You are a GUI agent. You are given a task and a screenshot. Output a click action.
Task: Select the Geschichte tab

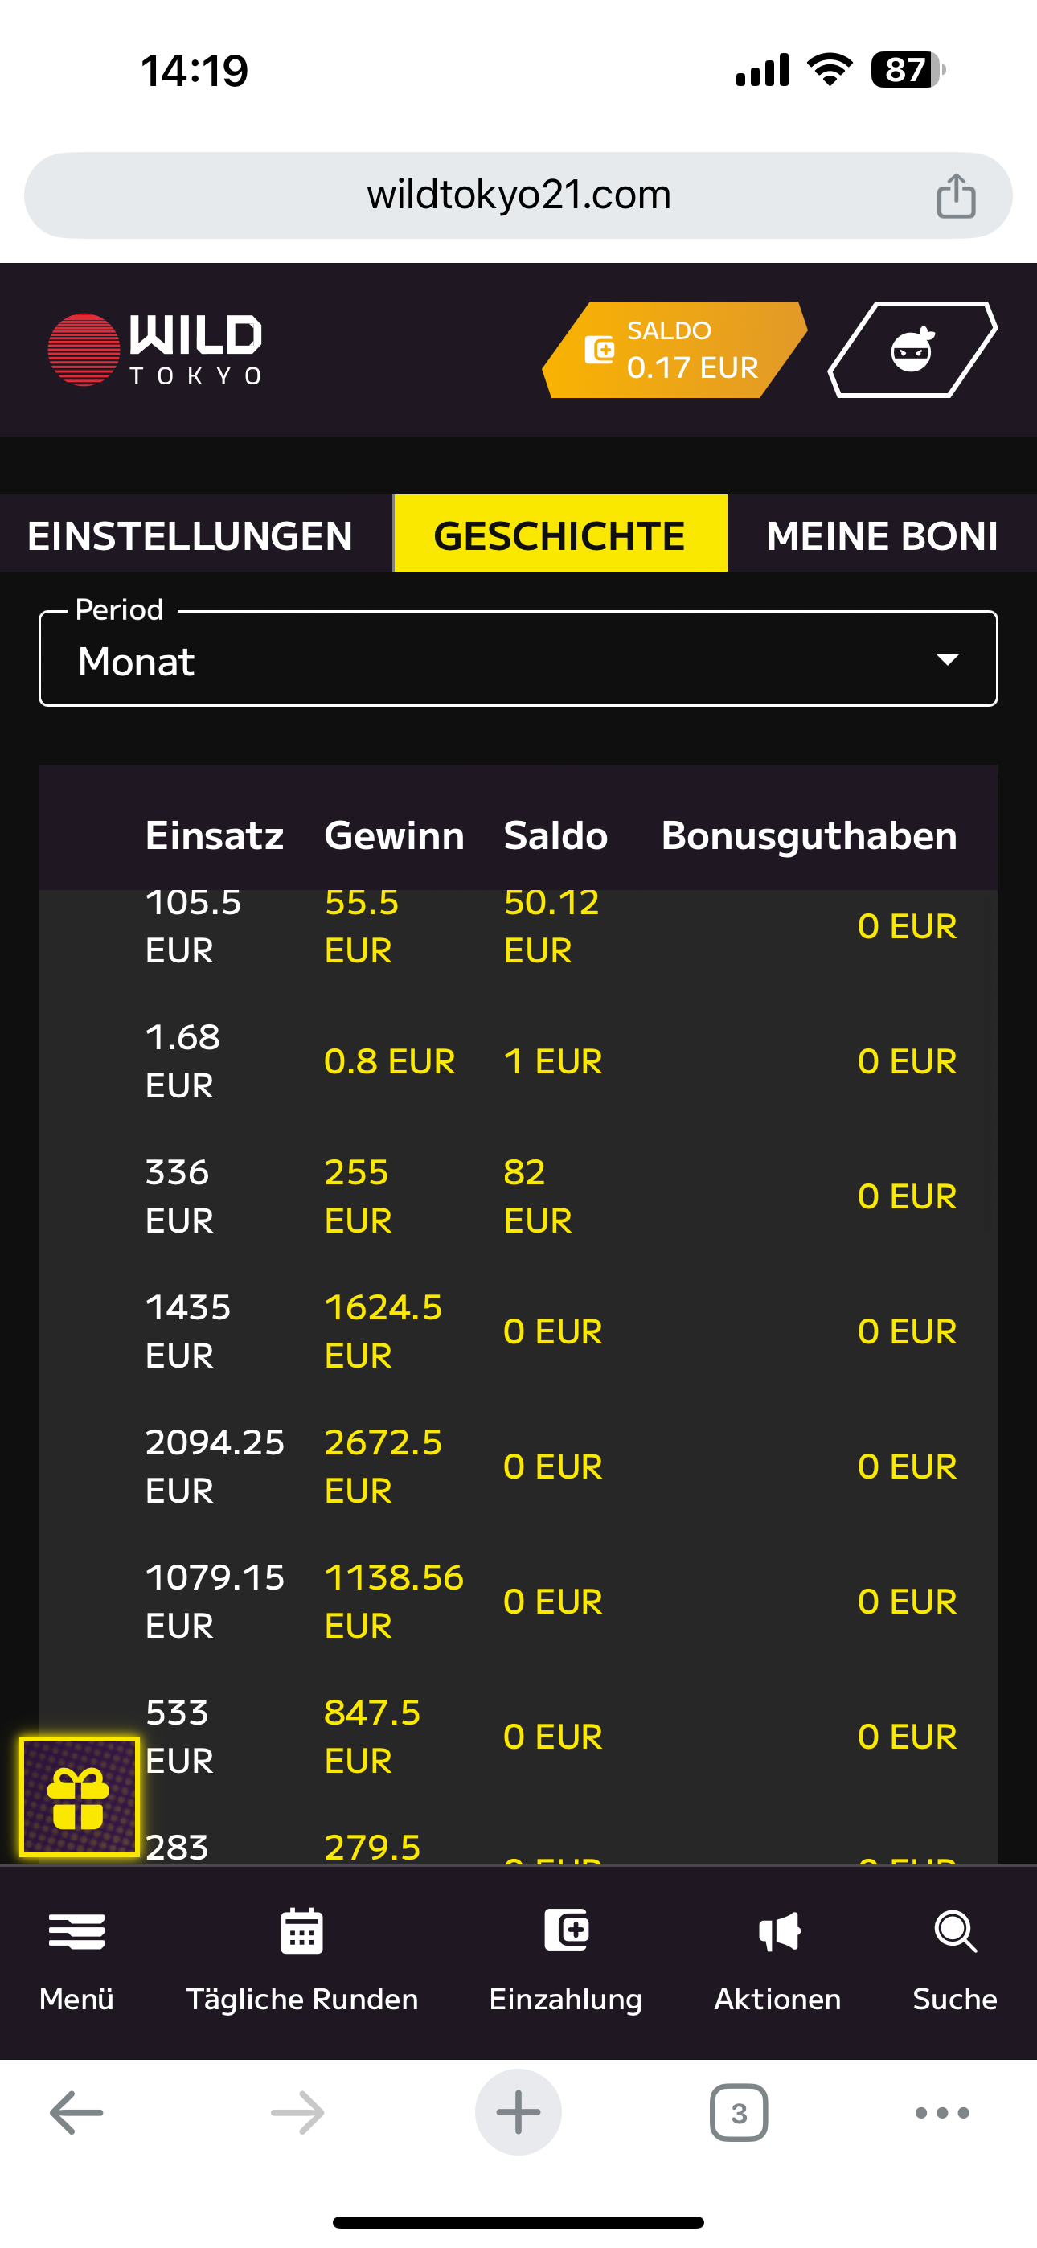point(559,535)
